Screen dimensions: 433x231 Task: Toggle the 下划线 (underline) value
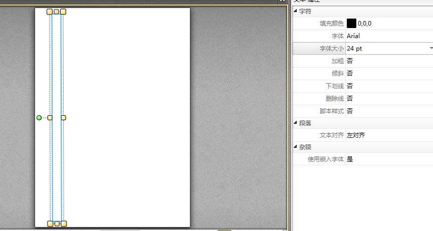point(350,86)
